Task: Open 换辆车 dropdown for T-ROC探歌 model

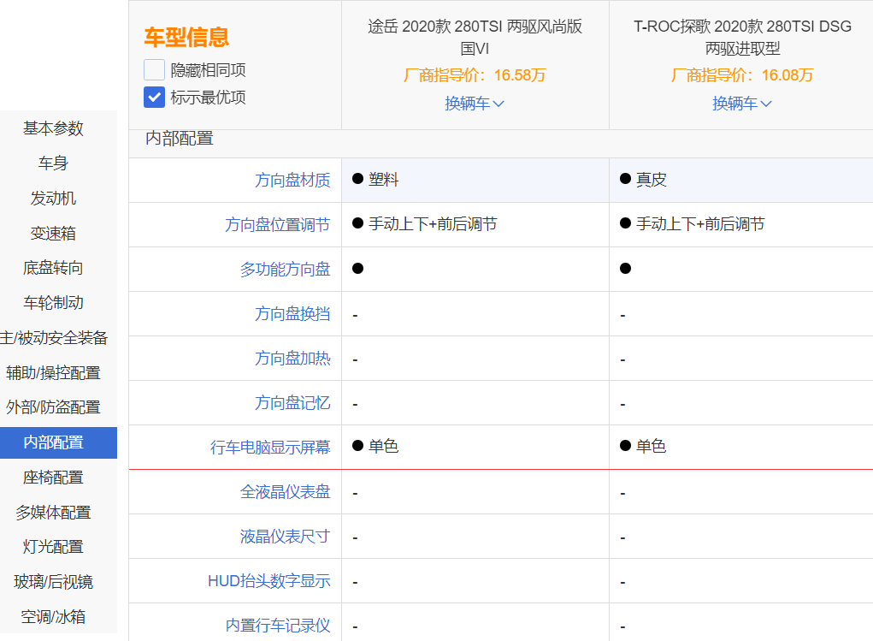Action: click(742, 104)
